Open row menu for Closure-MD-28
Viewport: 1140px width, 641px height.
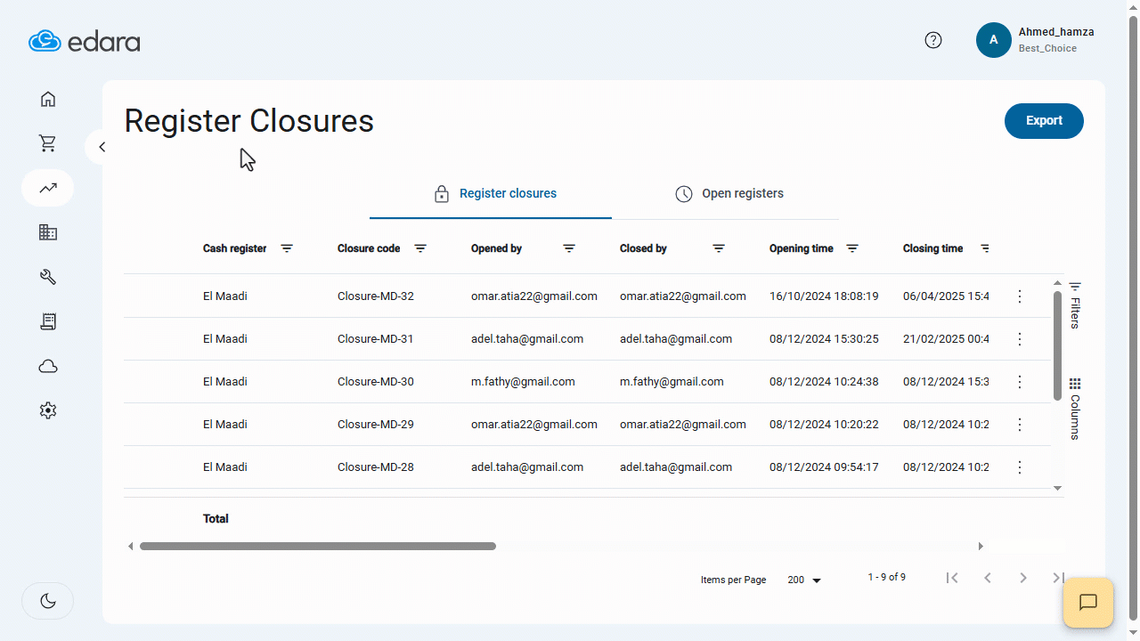(x=1020, y=467)
